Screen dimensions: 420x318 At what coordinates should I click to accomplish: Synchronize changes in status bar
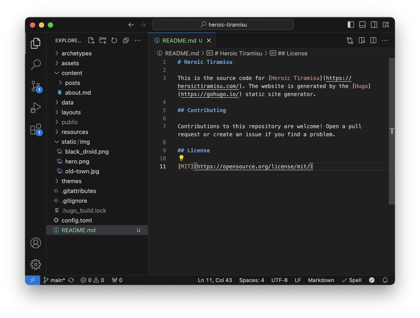point(71,280)
